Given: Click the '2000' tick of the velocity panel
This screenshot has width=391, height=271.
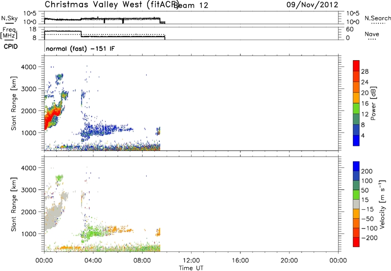Looking at the screenshot, I should pyautogui.click(x=29, y=212).
